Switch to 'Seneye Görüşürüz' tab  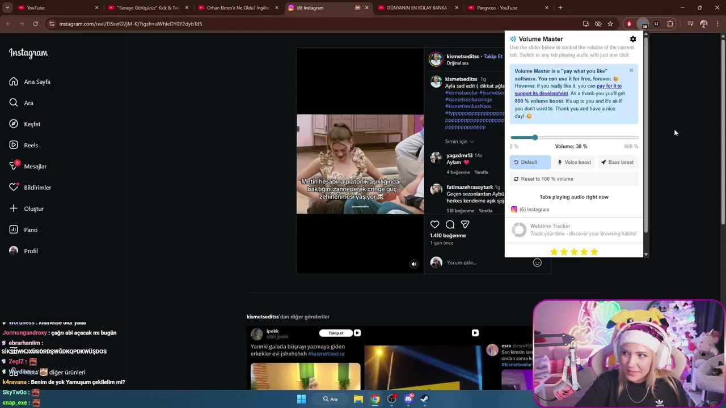click(147, 8)
